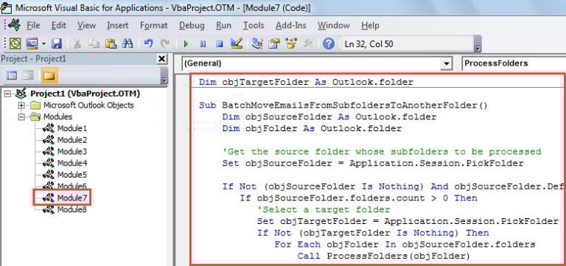Select Module3 in the project tree
Screen dimensions: 566x266
tap(72, 152)
